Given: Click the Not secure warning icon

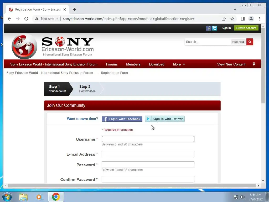Looking at the screenshot, I should click(37, 19).
